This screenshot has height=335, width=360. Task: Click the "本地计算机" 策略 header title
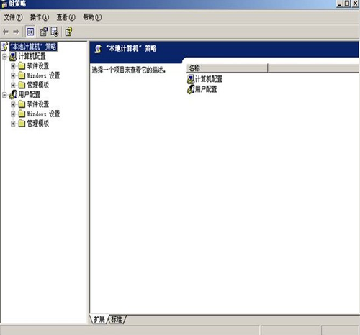tap(131, 49)
